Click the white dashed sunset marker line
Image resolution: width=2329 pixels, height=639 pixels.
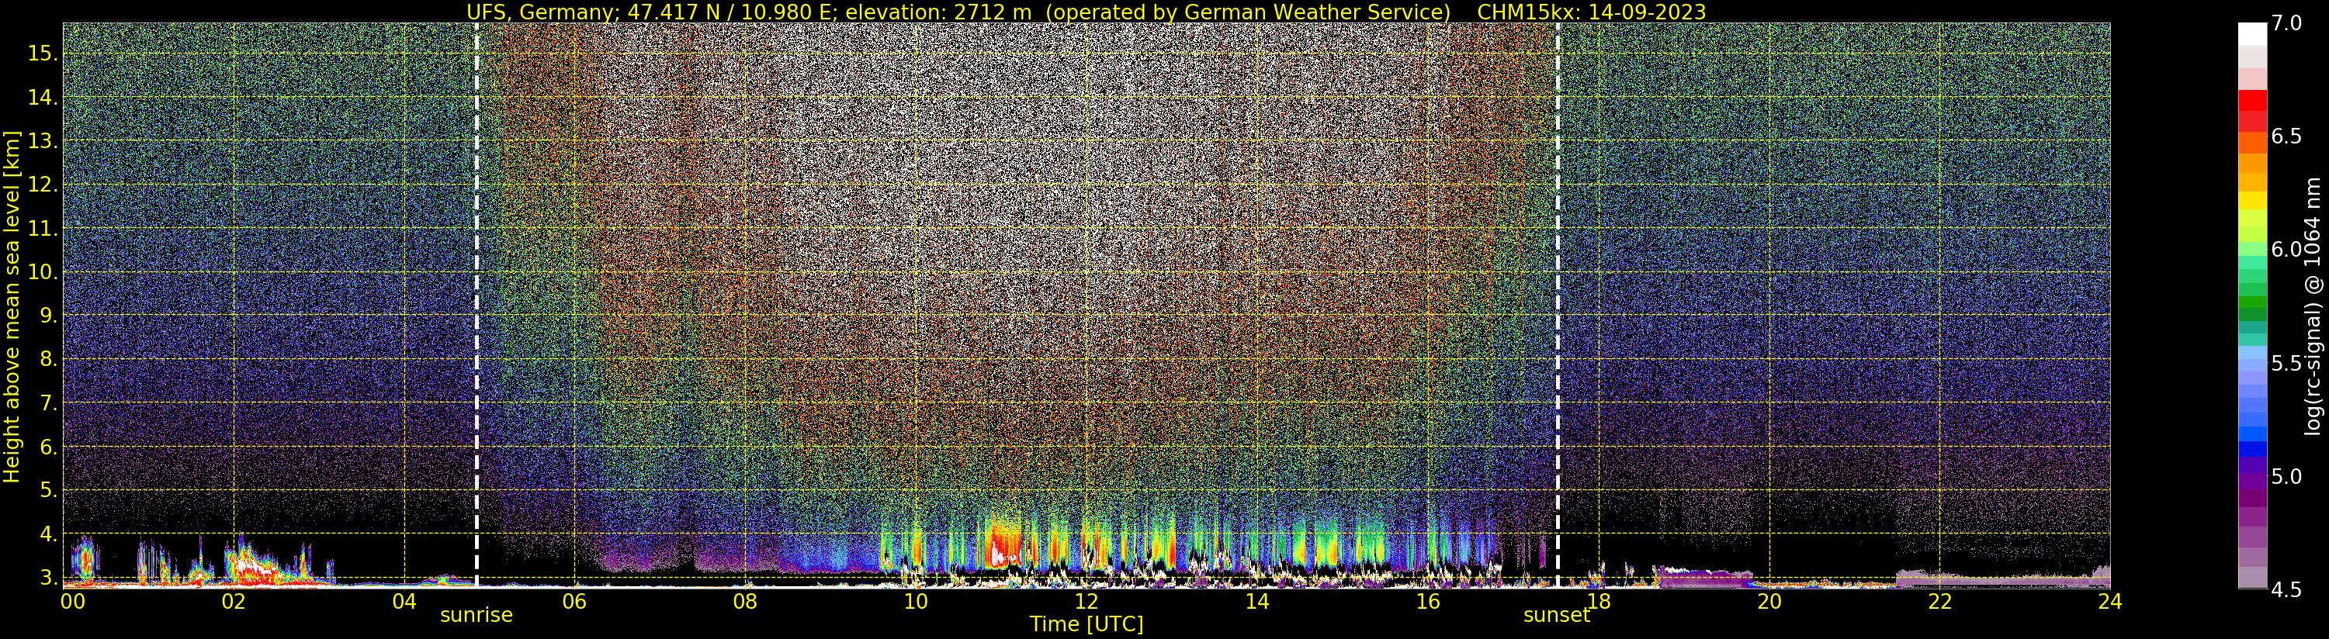1558,306
